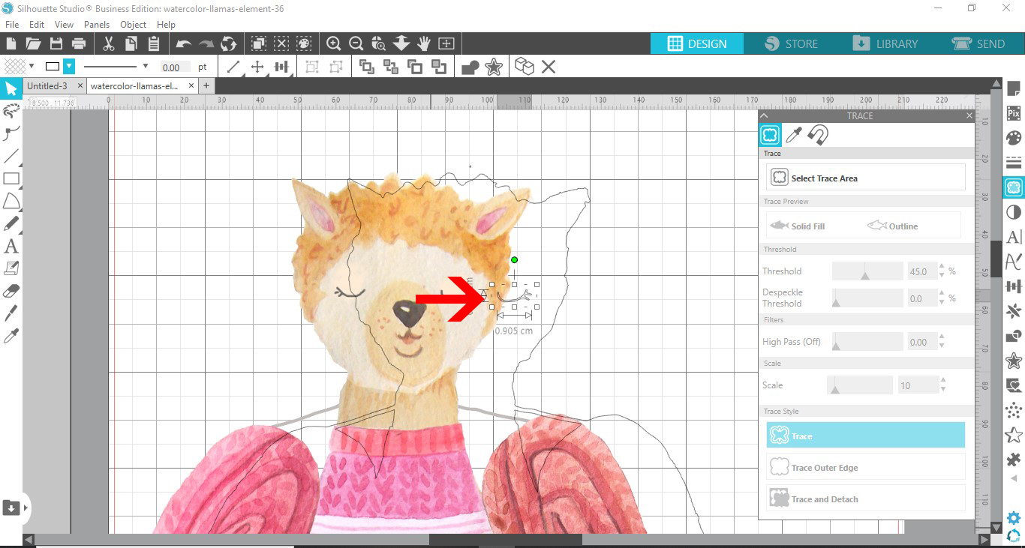Image resolution: width=1025 pixels, height=548 pixels.
Task: Open the Help menu
Action: click(166, 25)
